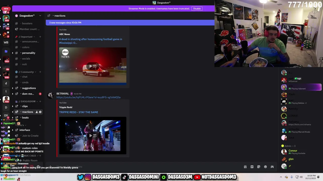Viewport: 323px width, 181px height.
Task: Open the ABC News shooting article link
Action: point(91,41)
